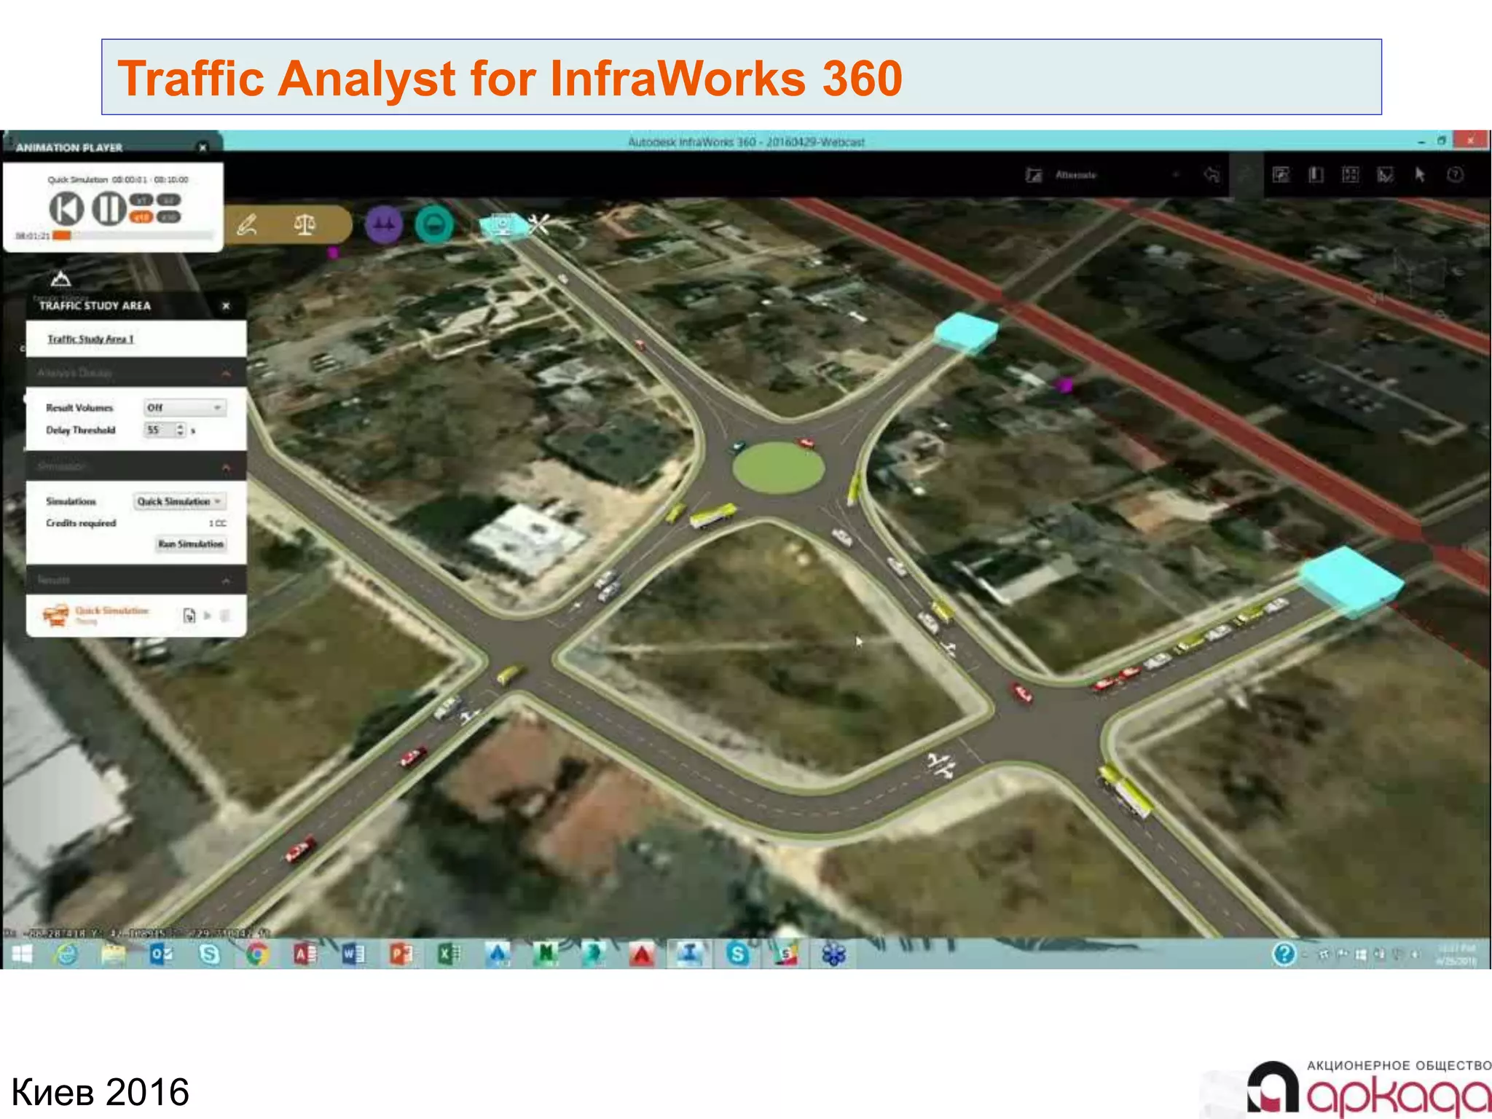The height and width of the screenshot is (1119, 1492).
Task: Delete the quick simulation result
Action: [x=225, y=616]
